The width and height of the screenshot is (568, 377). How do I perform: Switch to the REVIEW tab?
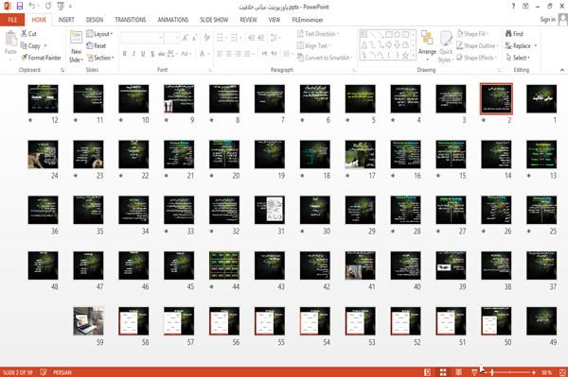(x=248, y=20)
